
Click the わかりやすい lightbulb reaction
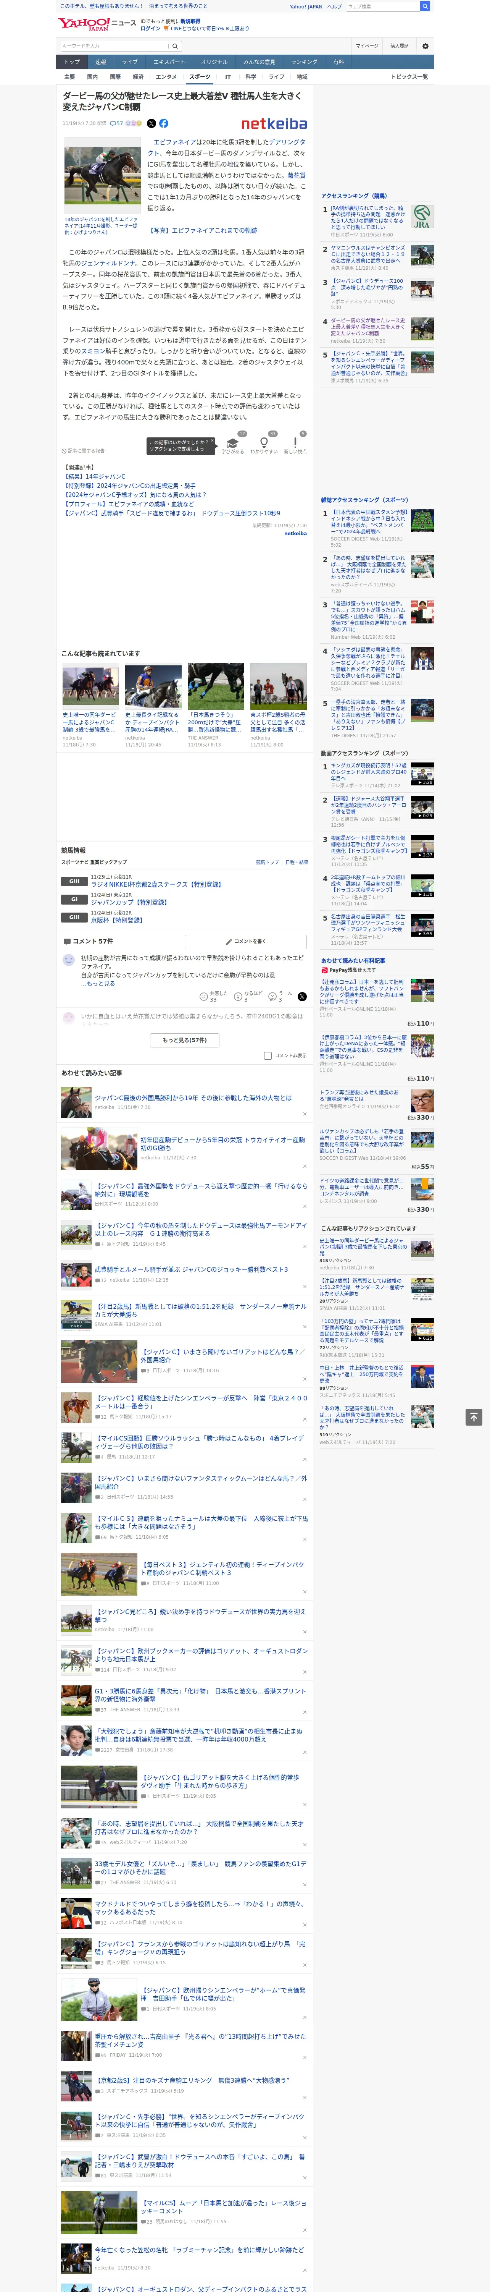click(x=264, y=444)
